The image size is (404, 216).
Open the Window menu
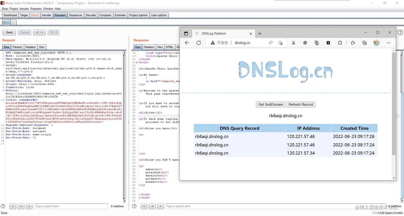tap(48, 9)
